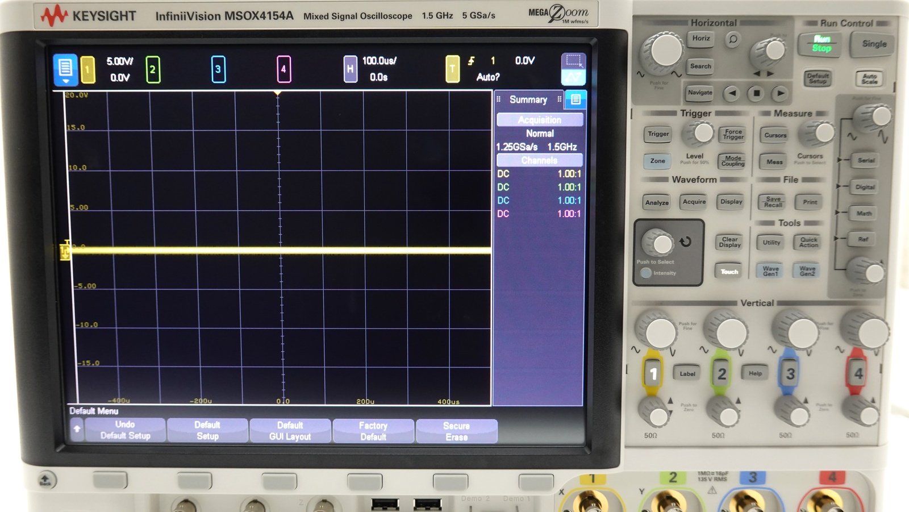The width and height of the screenshot is (909, 512).
Task: Tap Undo Default Setup softkey
Action: click(x=126, y=430)
